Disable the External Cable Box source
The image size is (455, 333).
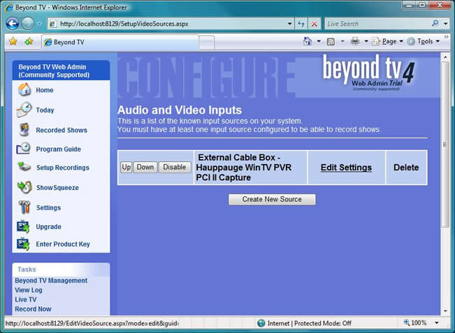click(175, 168)
